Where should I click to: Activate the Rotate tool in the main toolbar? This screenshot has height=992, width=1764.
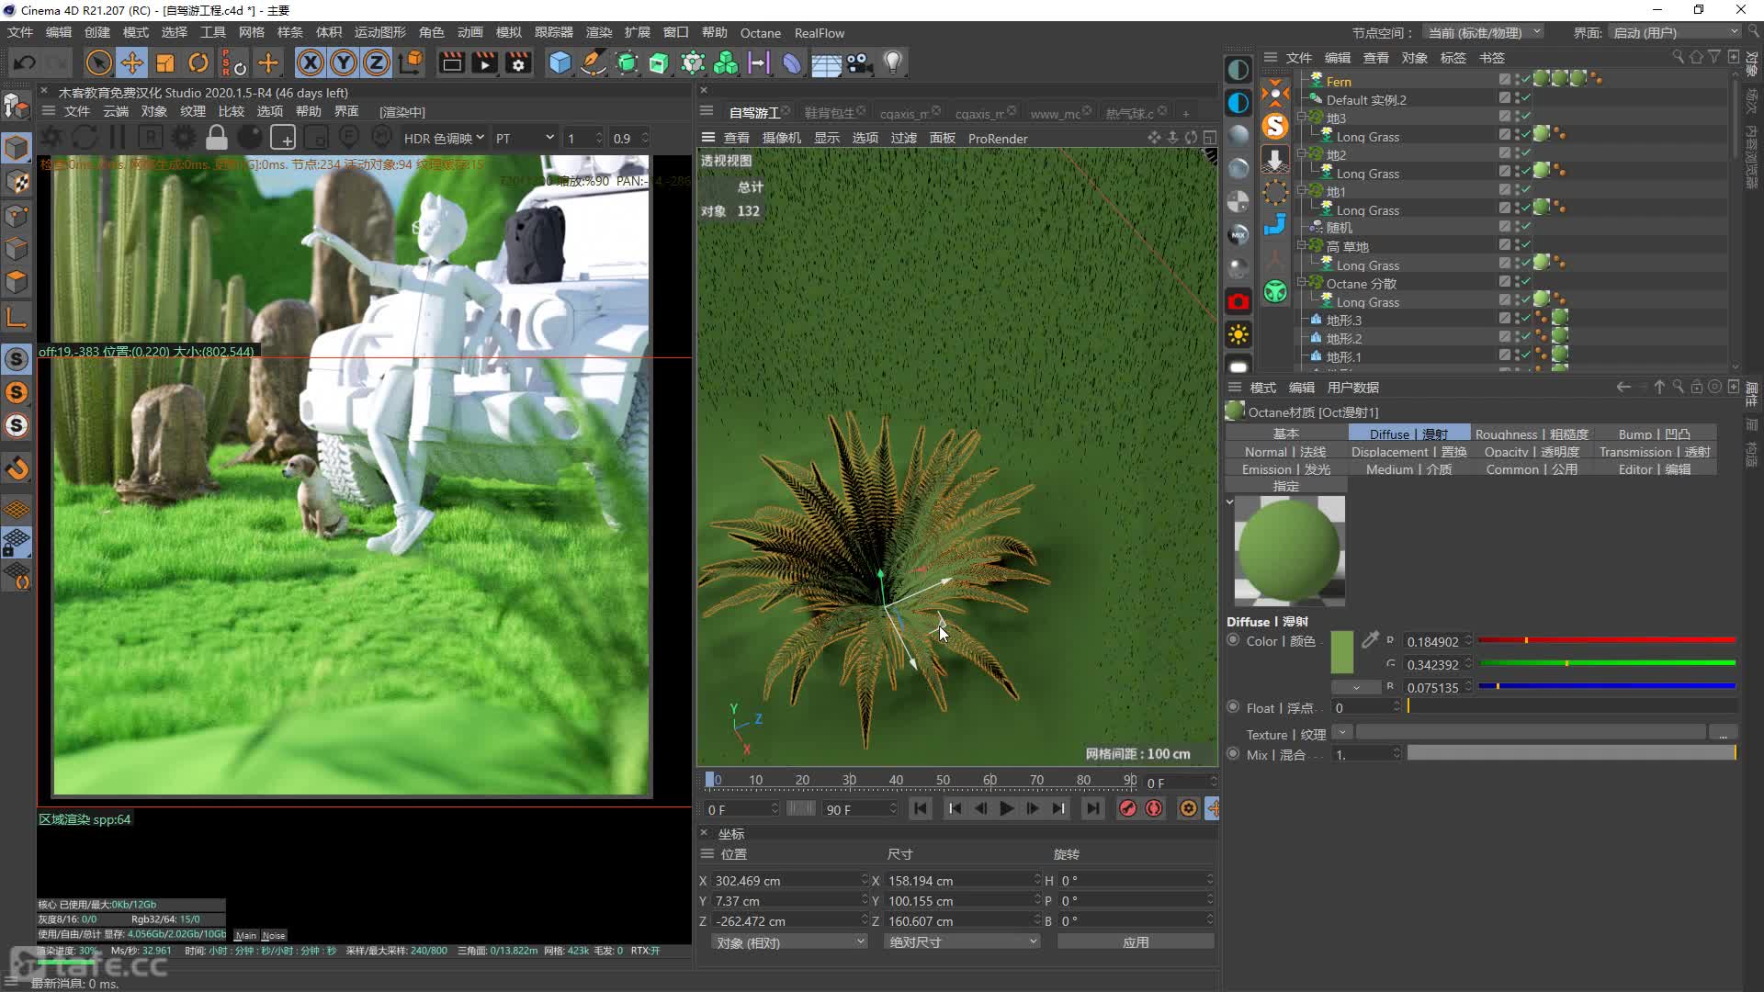198,62
